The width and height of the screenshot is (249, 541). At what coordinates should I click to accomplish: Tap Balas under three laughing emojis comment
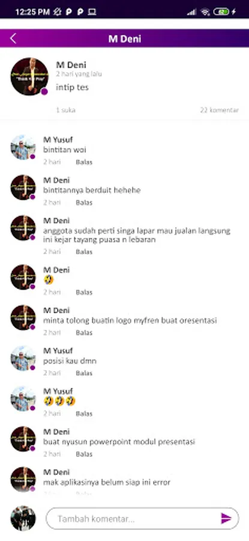[x=84, y=414]
